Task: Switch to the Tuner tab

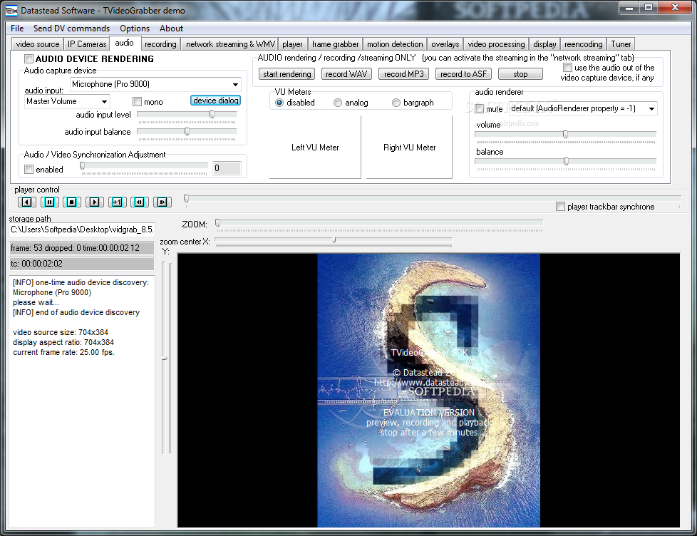Action: (621, 44)
